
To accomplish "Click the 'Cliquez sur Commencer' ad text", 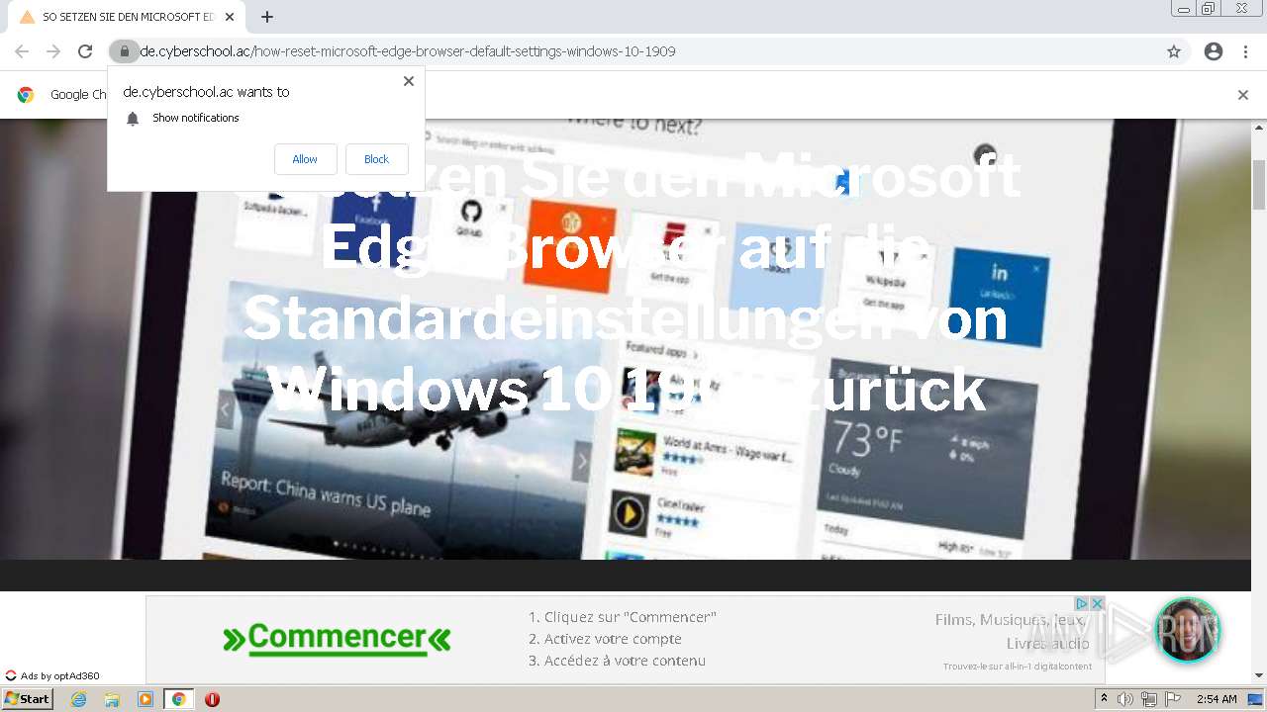I will tap(622, 617).
